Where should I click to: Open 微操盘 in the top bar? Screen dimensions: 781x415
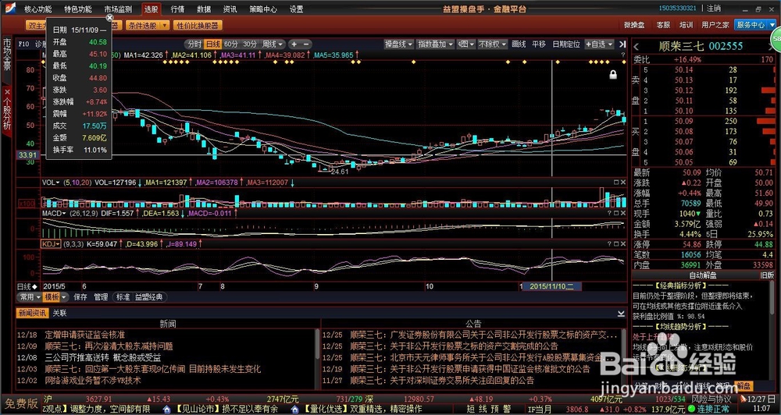pos(634,25)
